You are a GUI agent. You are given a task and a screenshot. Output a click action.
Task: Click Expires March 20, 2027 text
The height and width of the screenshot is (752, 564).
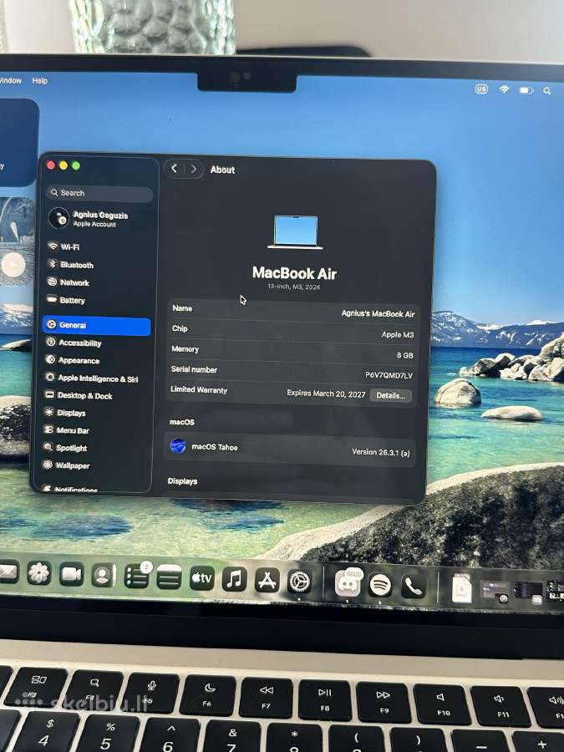click(326, 394)
